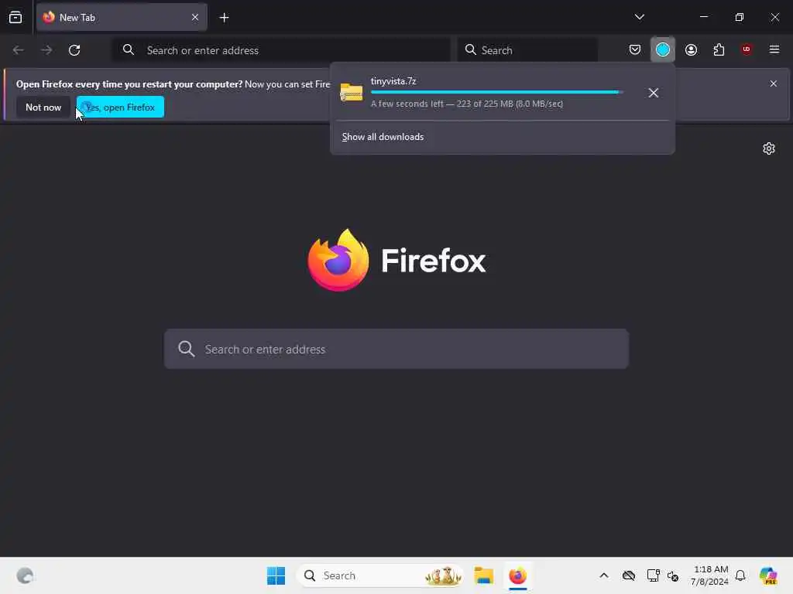Click the taskbar Search box
The width and height of the screenshot is (793, 594).
pyautogui.click(x=380, y=575)
